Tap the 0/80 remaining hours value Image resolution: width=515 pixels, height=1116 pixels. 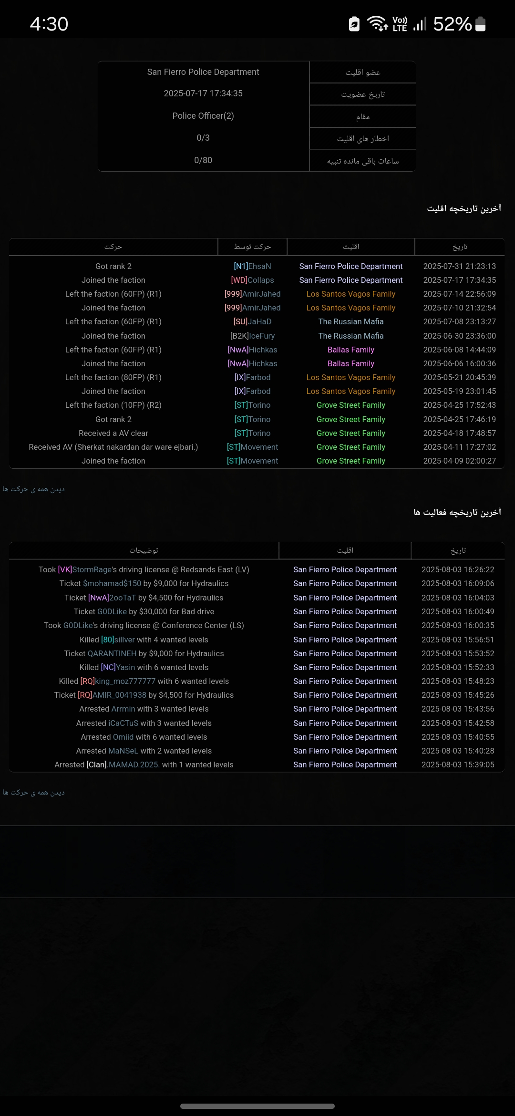point(203,160)
